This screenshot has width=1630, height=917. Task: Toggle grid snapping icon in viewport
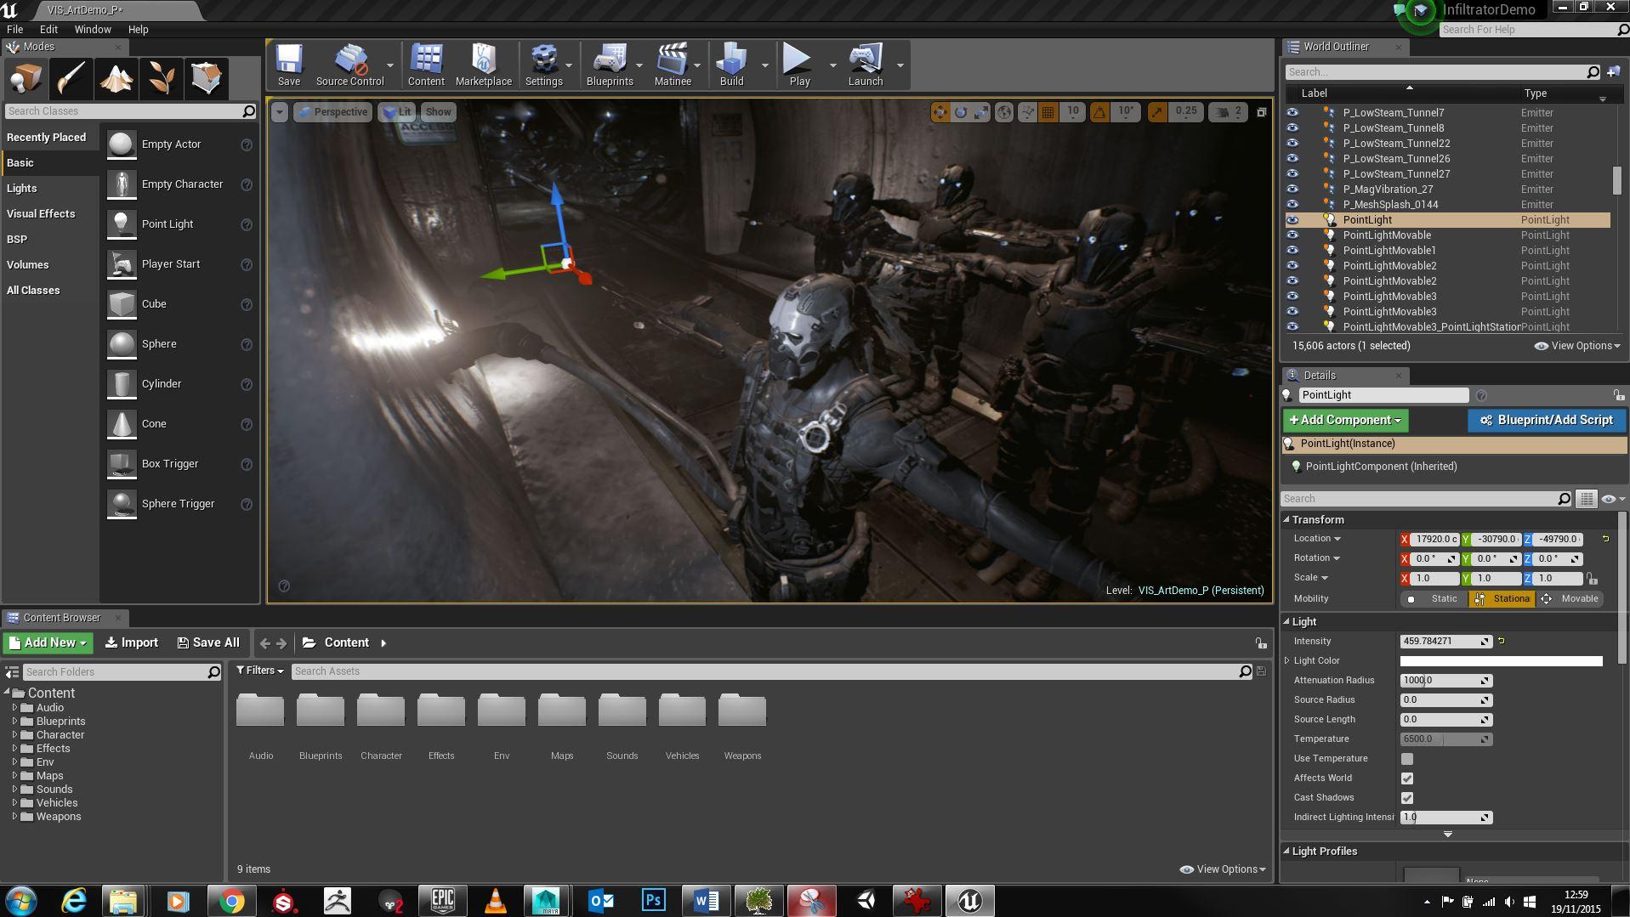pyautogui.click(x=1048, y=111)
